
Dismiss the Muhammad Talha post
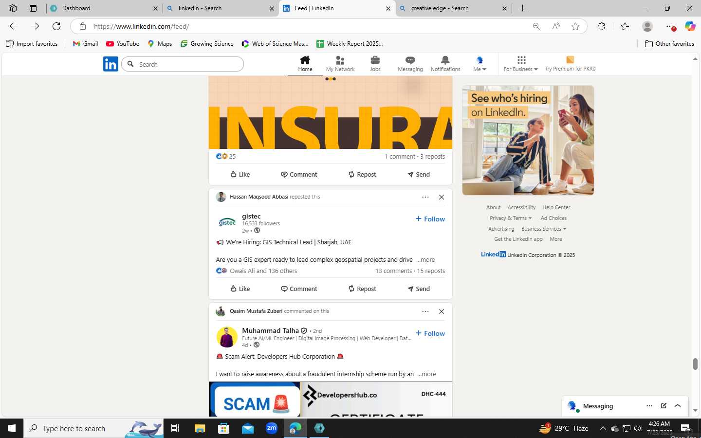(442, 311)
